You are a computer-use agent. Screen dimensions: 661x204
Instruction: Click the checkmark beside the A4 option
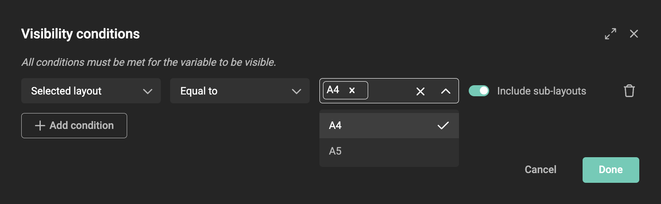click(x=443, y=126)
